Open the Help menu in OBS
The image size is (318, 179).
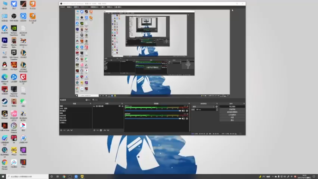coord(110,7)
